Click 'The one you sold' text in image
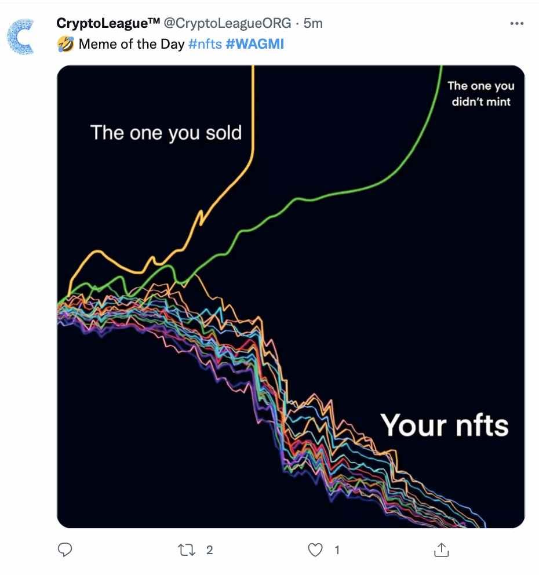 166,133
